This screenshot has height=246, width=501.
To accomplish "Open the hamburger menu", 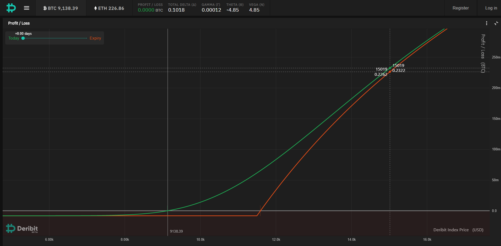I will [27, 8].
